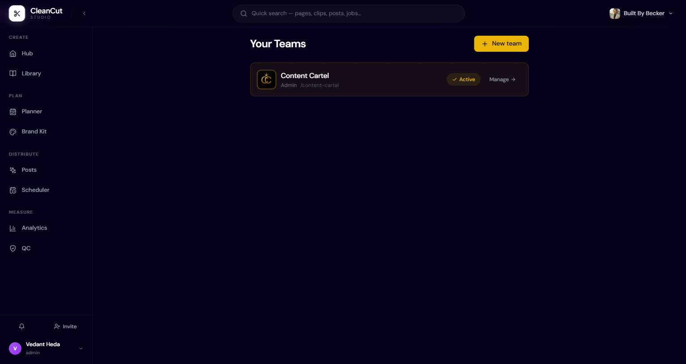The image size is (686, 364).
Task: Open the Brand Kit palette icon
Action: click(x=13, y=132)
